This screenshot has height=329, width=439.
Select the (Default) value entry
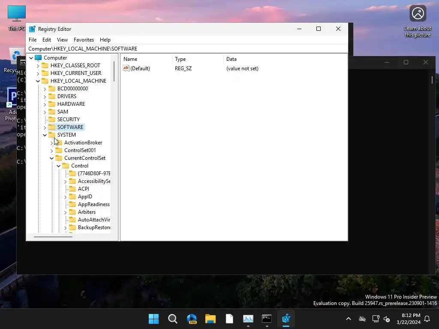point(140,69)
